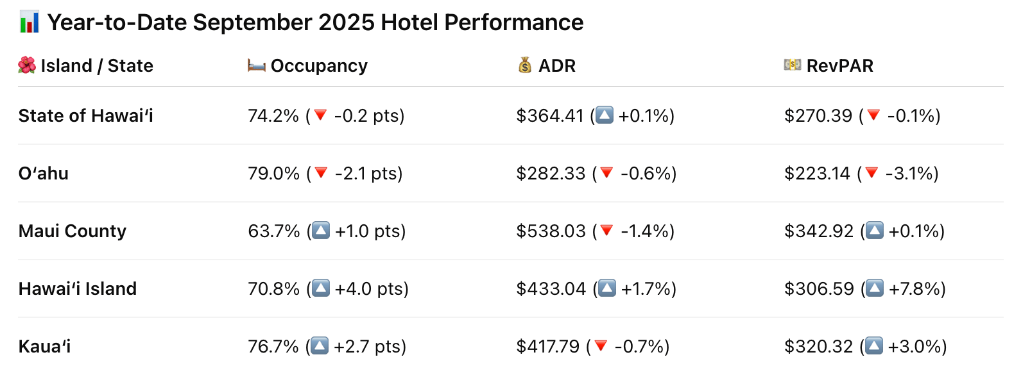The width and height of the screenshot is (1014, 382).
Task: Click the blue up arrow in State ADR
Action: 605,115
